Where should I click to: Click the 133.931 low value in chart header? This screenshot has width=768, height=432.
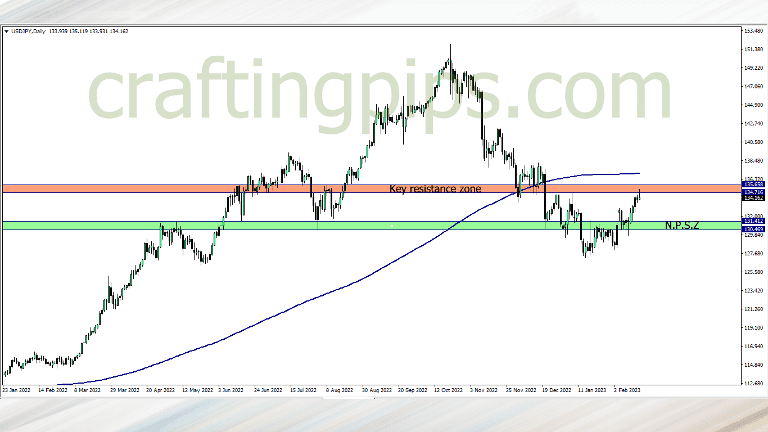pos(98,31)
